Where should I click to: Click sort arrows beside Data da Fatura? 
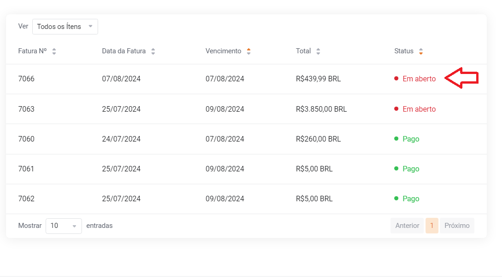153,51
